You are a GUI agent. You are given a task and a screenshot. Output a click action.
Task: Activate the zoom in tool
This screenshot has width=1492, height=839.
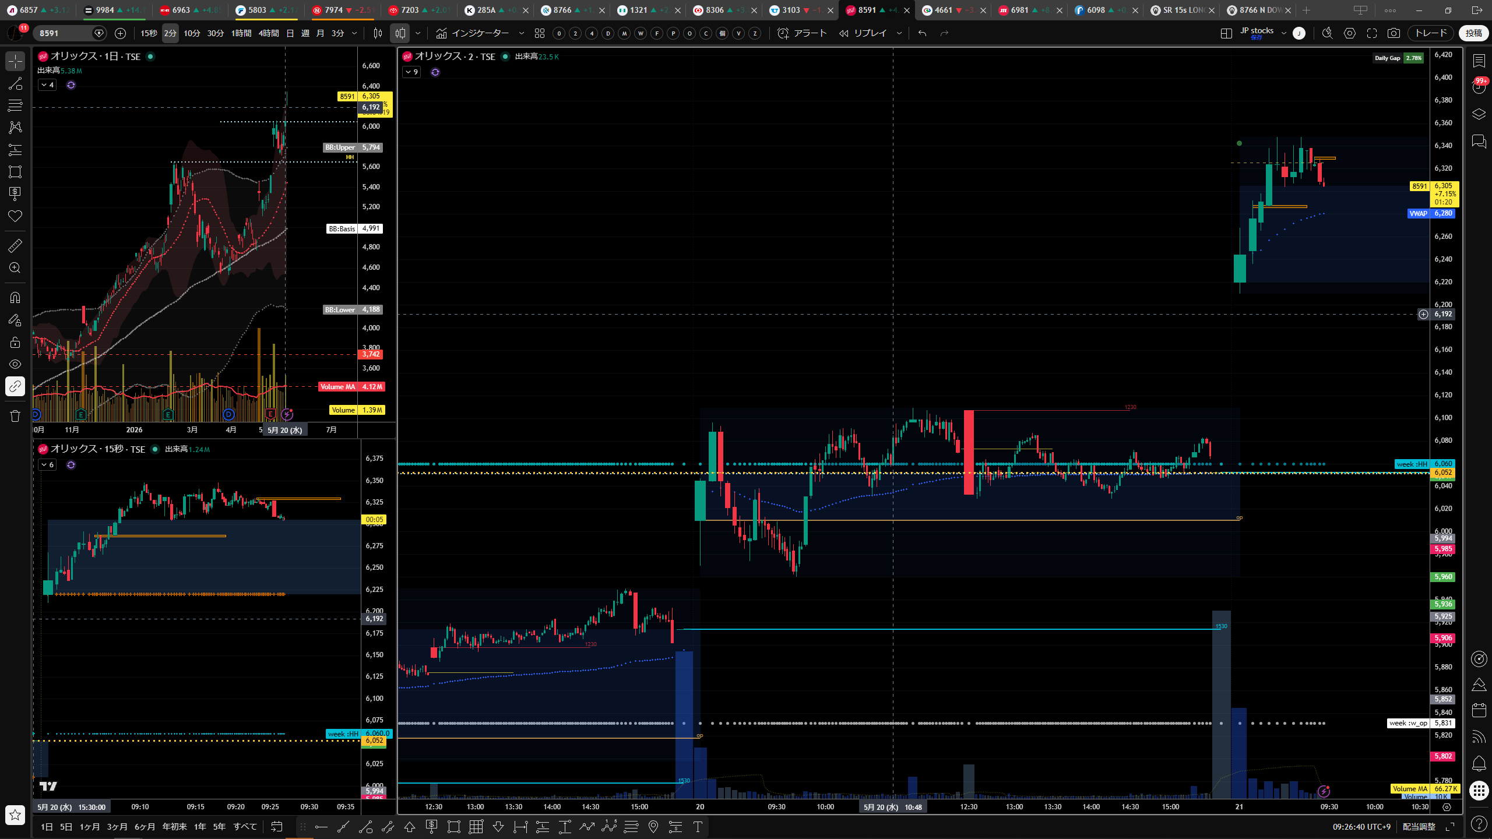(x=15, y=268)
